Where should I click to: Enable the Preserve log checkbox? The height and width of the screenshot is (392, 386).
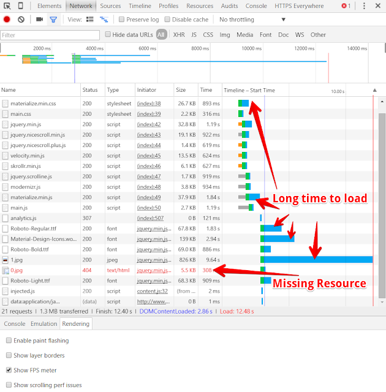click(x=121, y=19)
